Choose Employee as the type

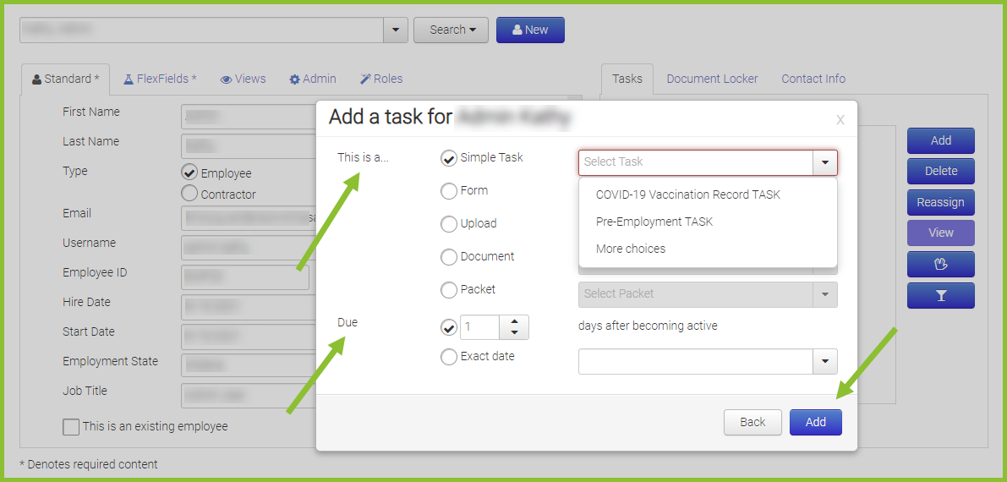[189, 173]
